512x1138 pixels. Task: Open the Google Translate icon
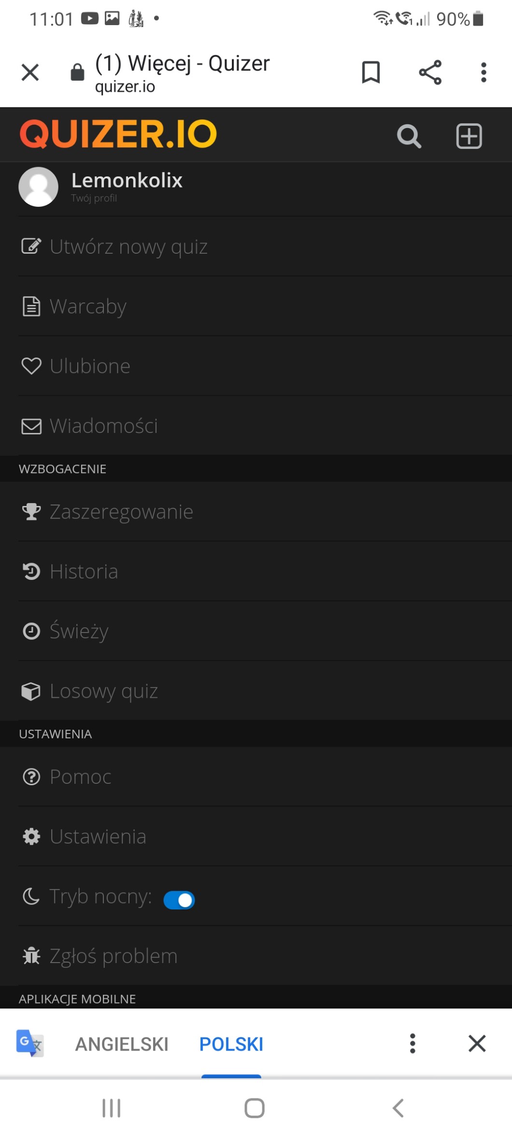click(x=30, y=1043)
